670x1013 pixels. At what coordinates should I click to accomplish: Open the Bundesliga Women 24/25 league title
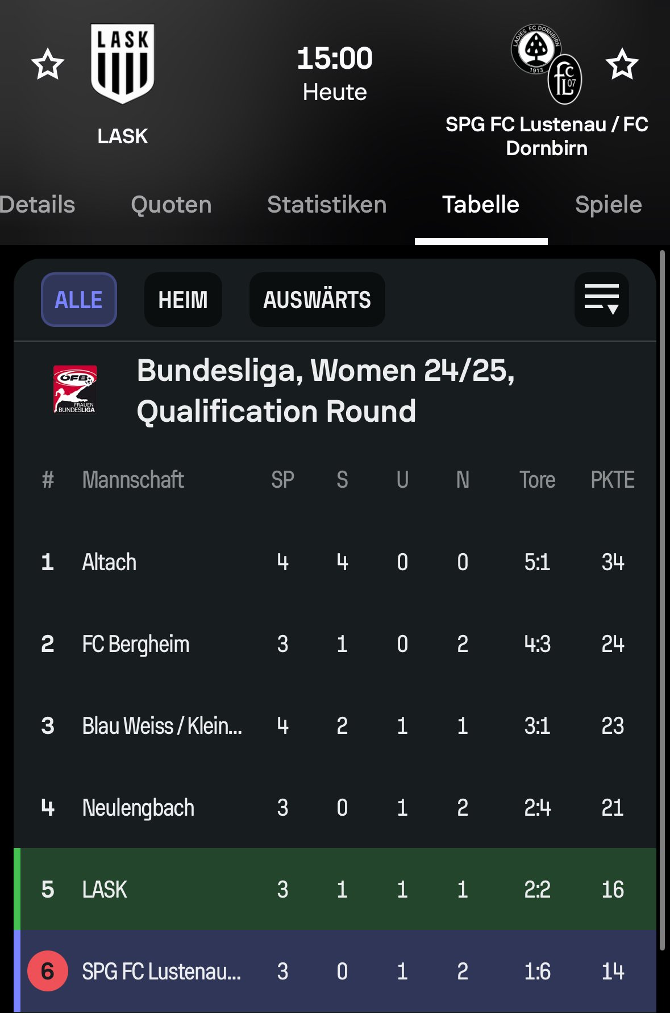pyautogui.click(x=325, y=391)
